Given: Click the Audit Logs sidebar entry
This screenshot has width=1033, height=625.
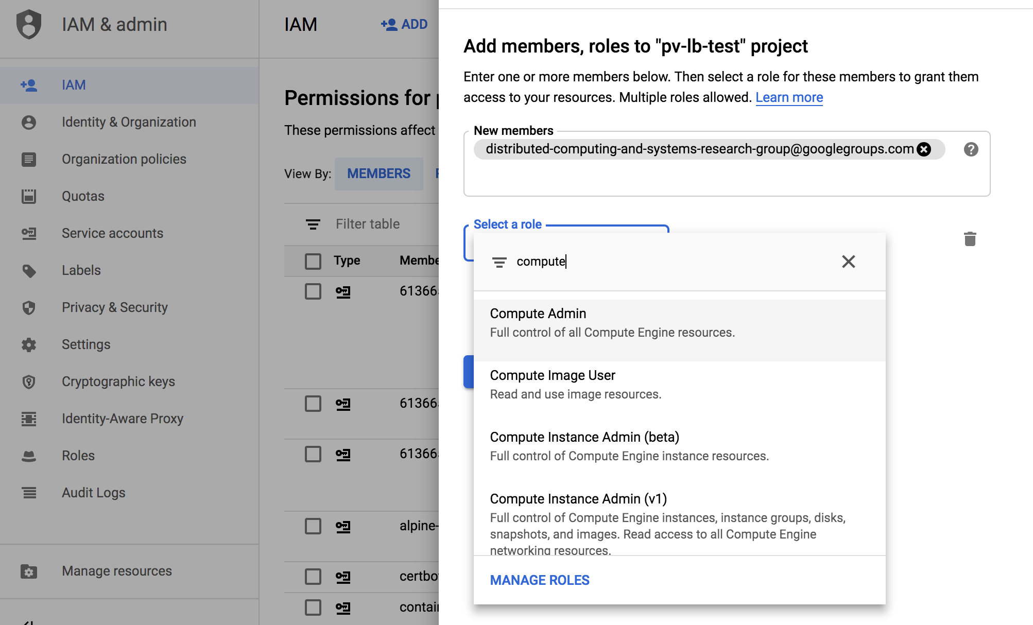Looking at the screenshot, I should 129,493.
